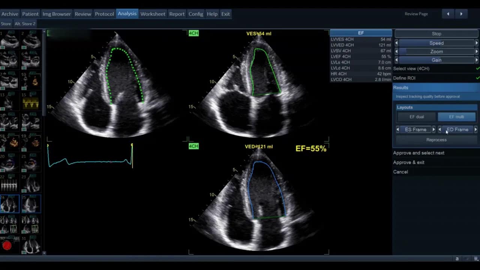This screenshot has width=480, height=270.
Task: Open the Select view (4CH) step
Action: (411, 69)
